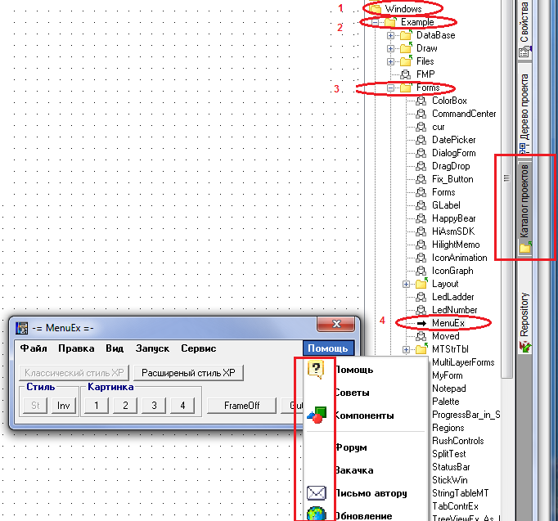
Task: Collapse the Forms folder in the tree
Action: click(391, 88)
